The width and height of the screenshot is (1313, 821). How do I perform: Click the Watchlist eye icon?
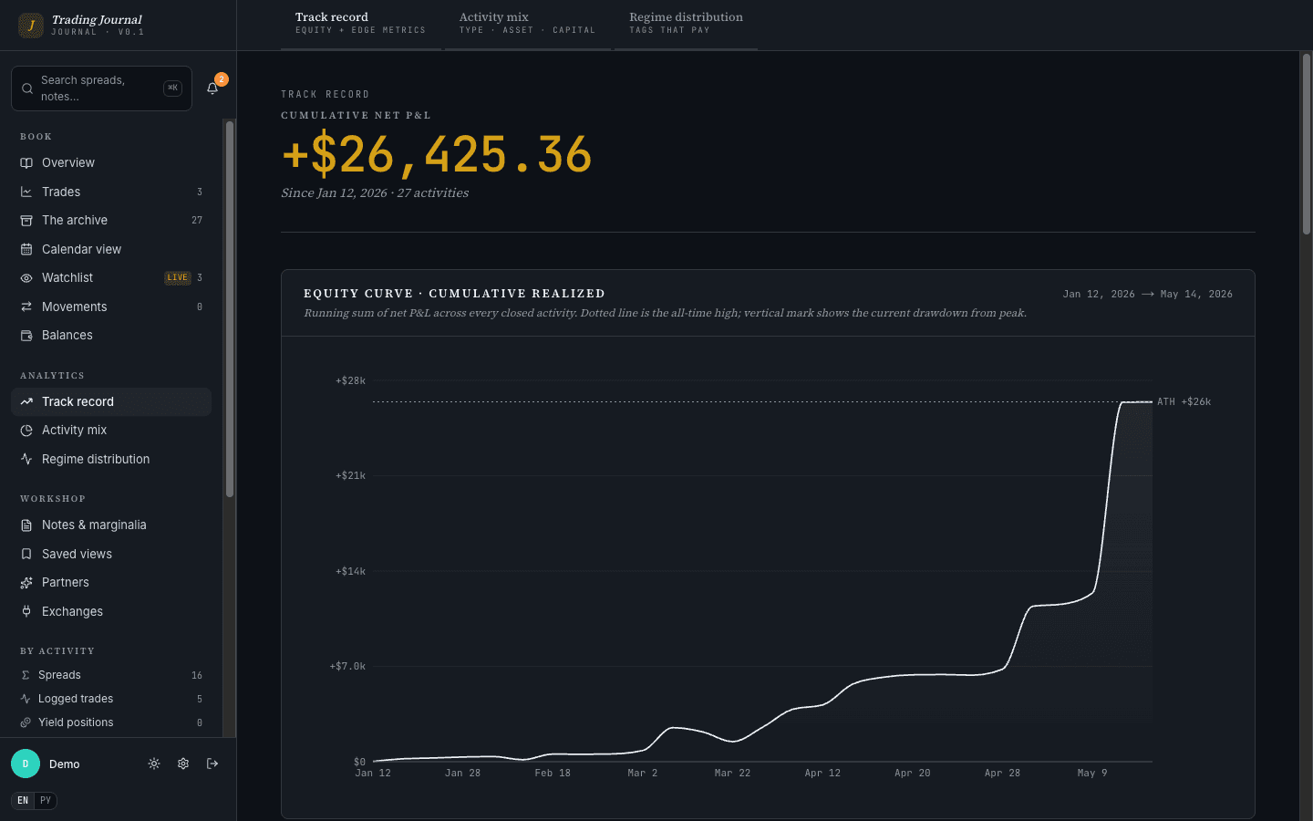click(26, 278)
